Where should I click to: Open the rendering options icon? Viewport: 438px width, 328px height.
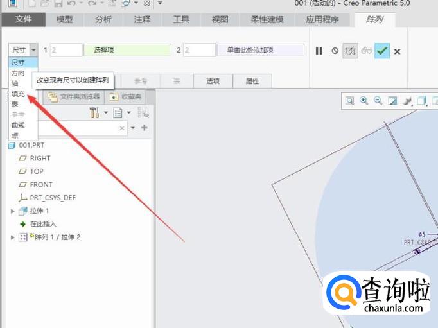pyautogui.click(x=407, y=101)
